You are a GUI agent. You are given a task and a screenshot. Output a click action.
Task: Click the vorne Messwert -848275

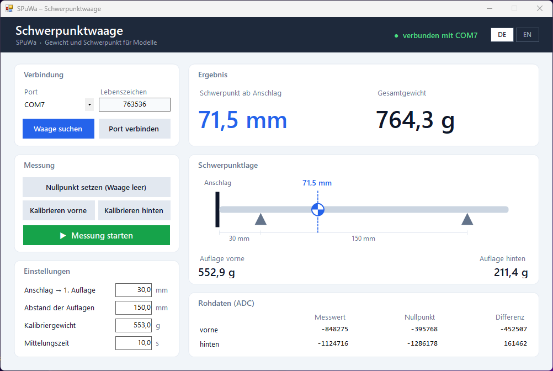(x=334, y=329)
